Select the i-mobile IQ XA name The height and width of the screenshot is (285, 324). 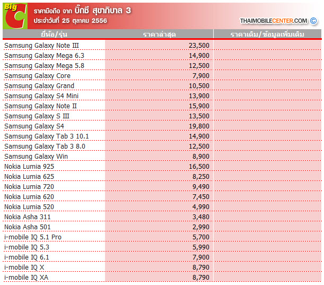[x=26, y=278]
